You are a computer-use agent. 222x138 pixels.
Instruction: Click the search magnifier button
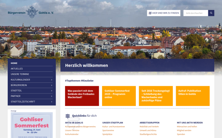point(211,13)
